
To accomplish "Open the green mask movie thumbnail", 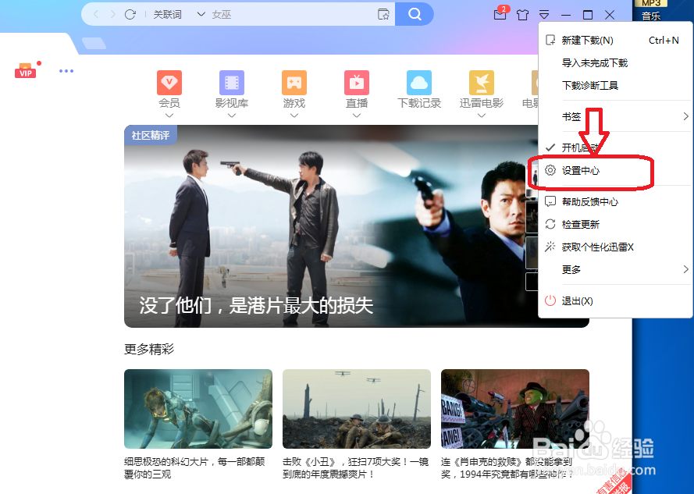I will (515, 409).
